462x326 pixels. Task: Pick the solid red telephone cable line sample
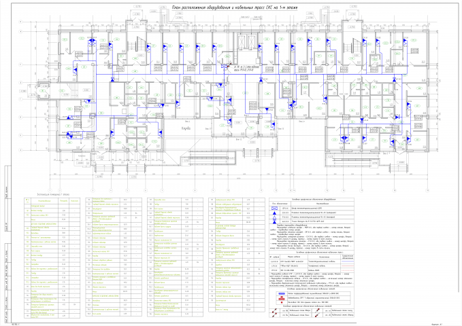(347, 266)
